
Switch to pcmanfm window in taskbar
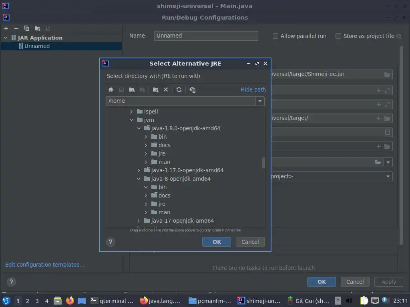click(x=210, y=301)
